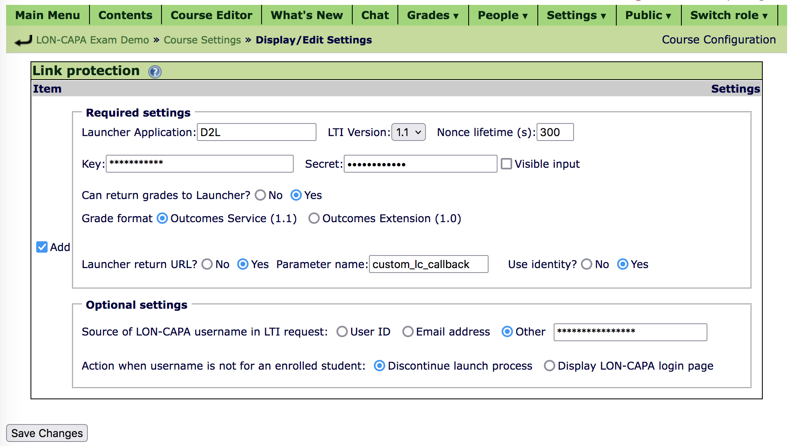Screen dimensions: 790x446
Task: Enable the Add checkbox for link protection
Action: coord(42,247)
